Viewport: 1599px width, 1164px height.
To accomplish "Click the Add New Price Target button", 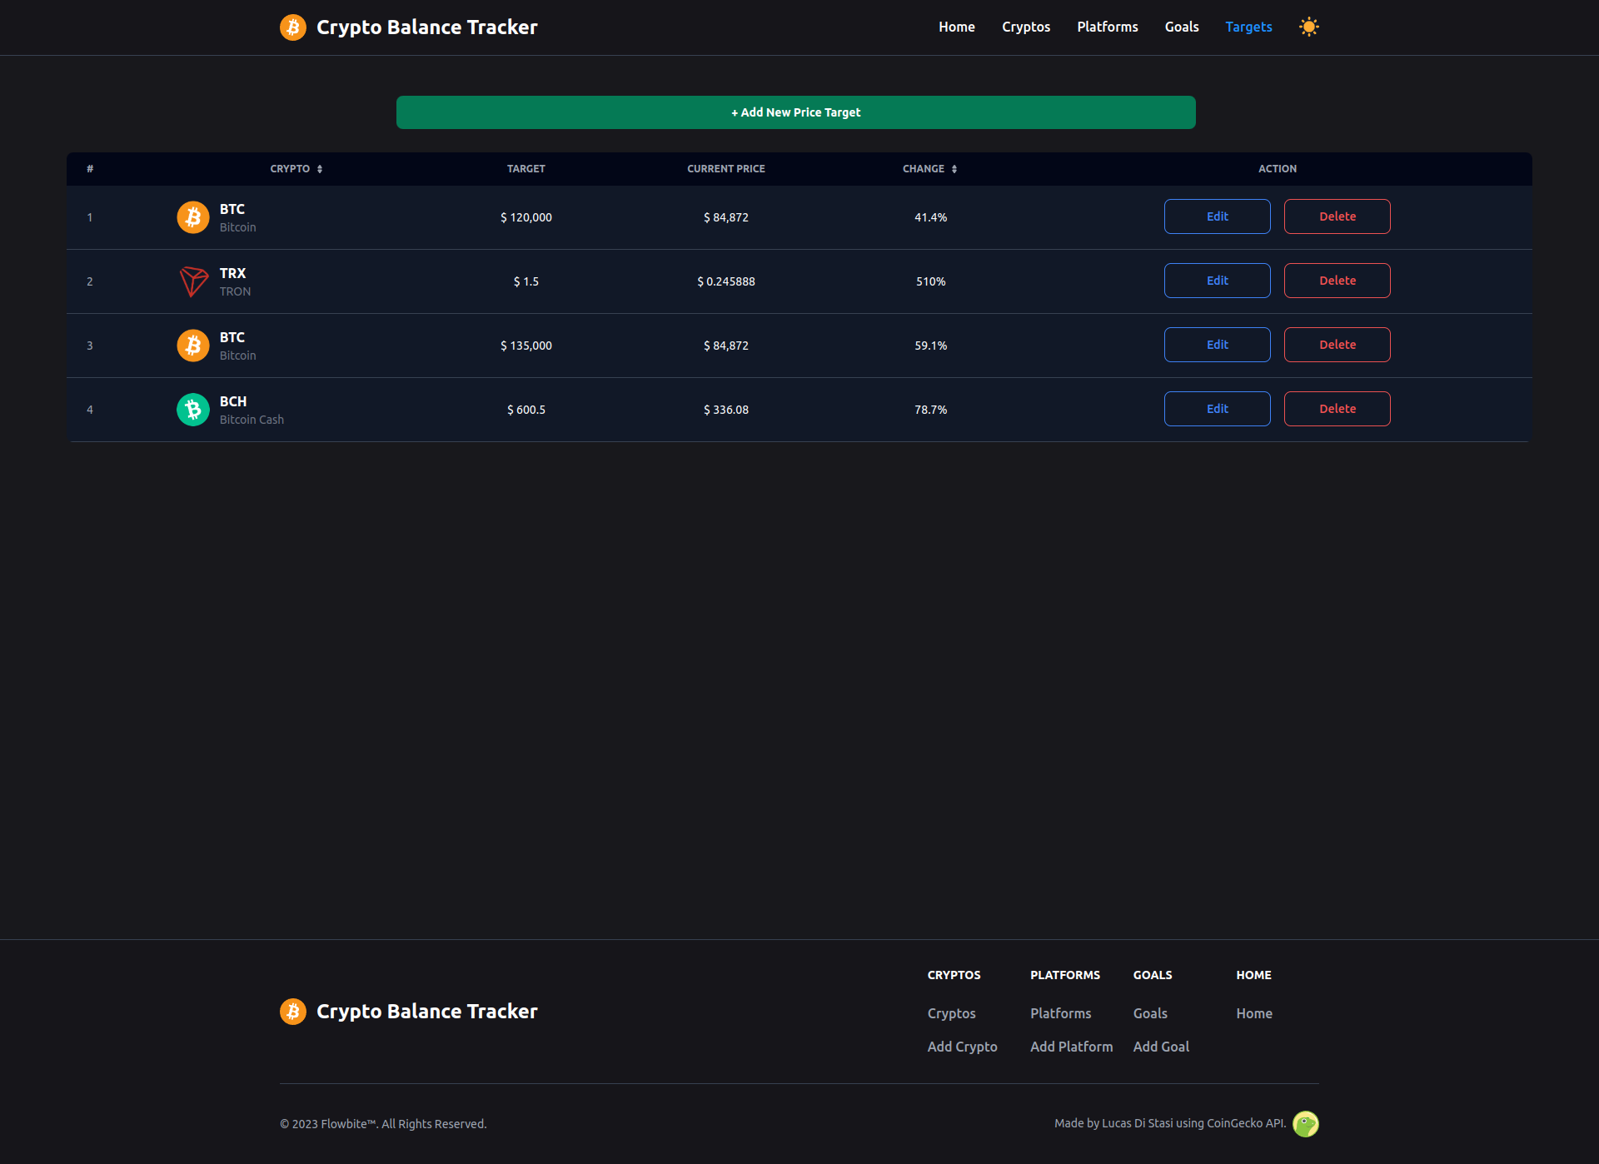I will (796, 112).
